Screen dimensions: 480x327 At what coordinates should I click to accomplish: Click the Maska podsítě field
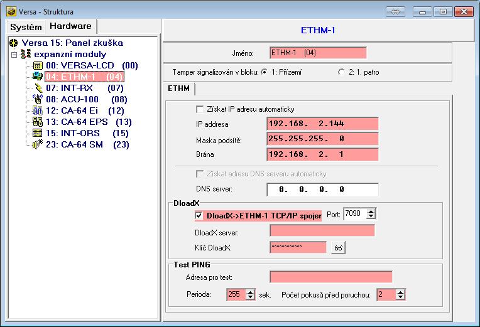[323, 139]
